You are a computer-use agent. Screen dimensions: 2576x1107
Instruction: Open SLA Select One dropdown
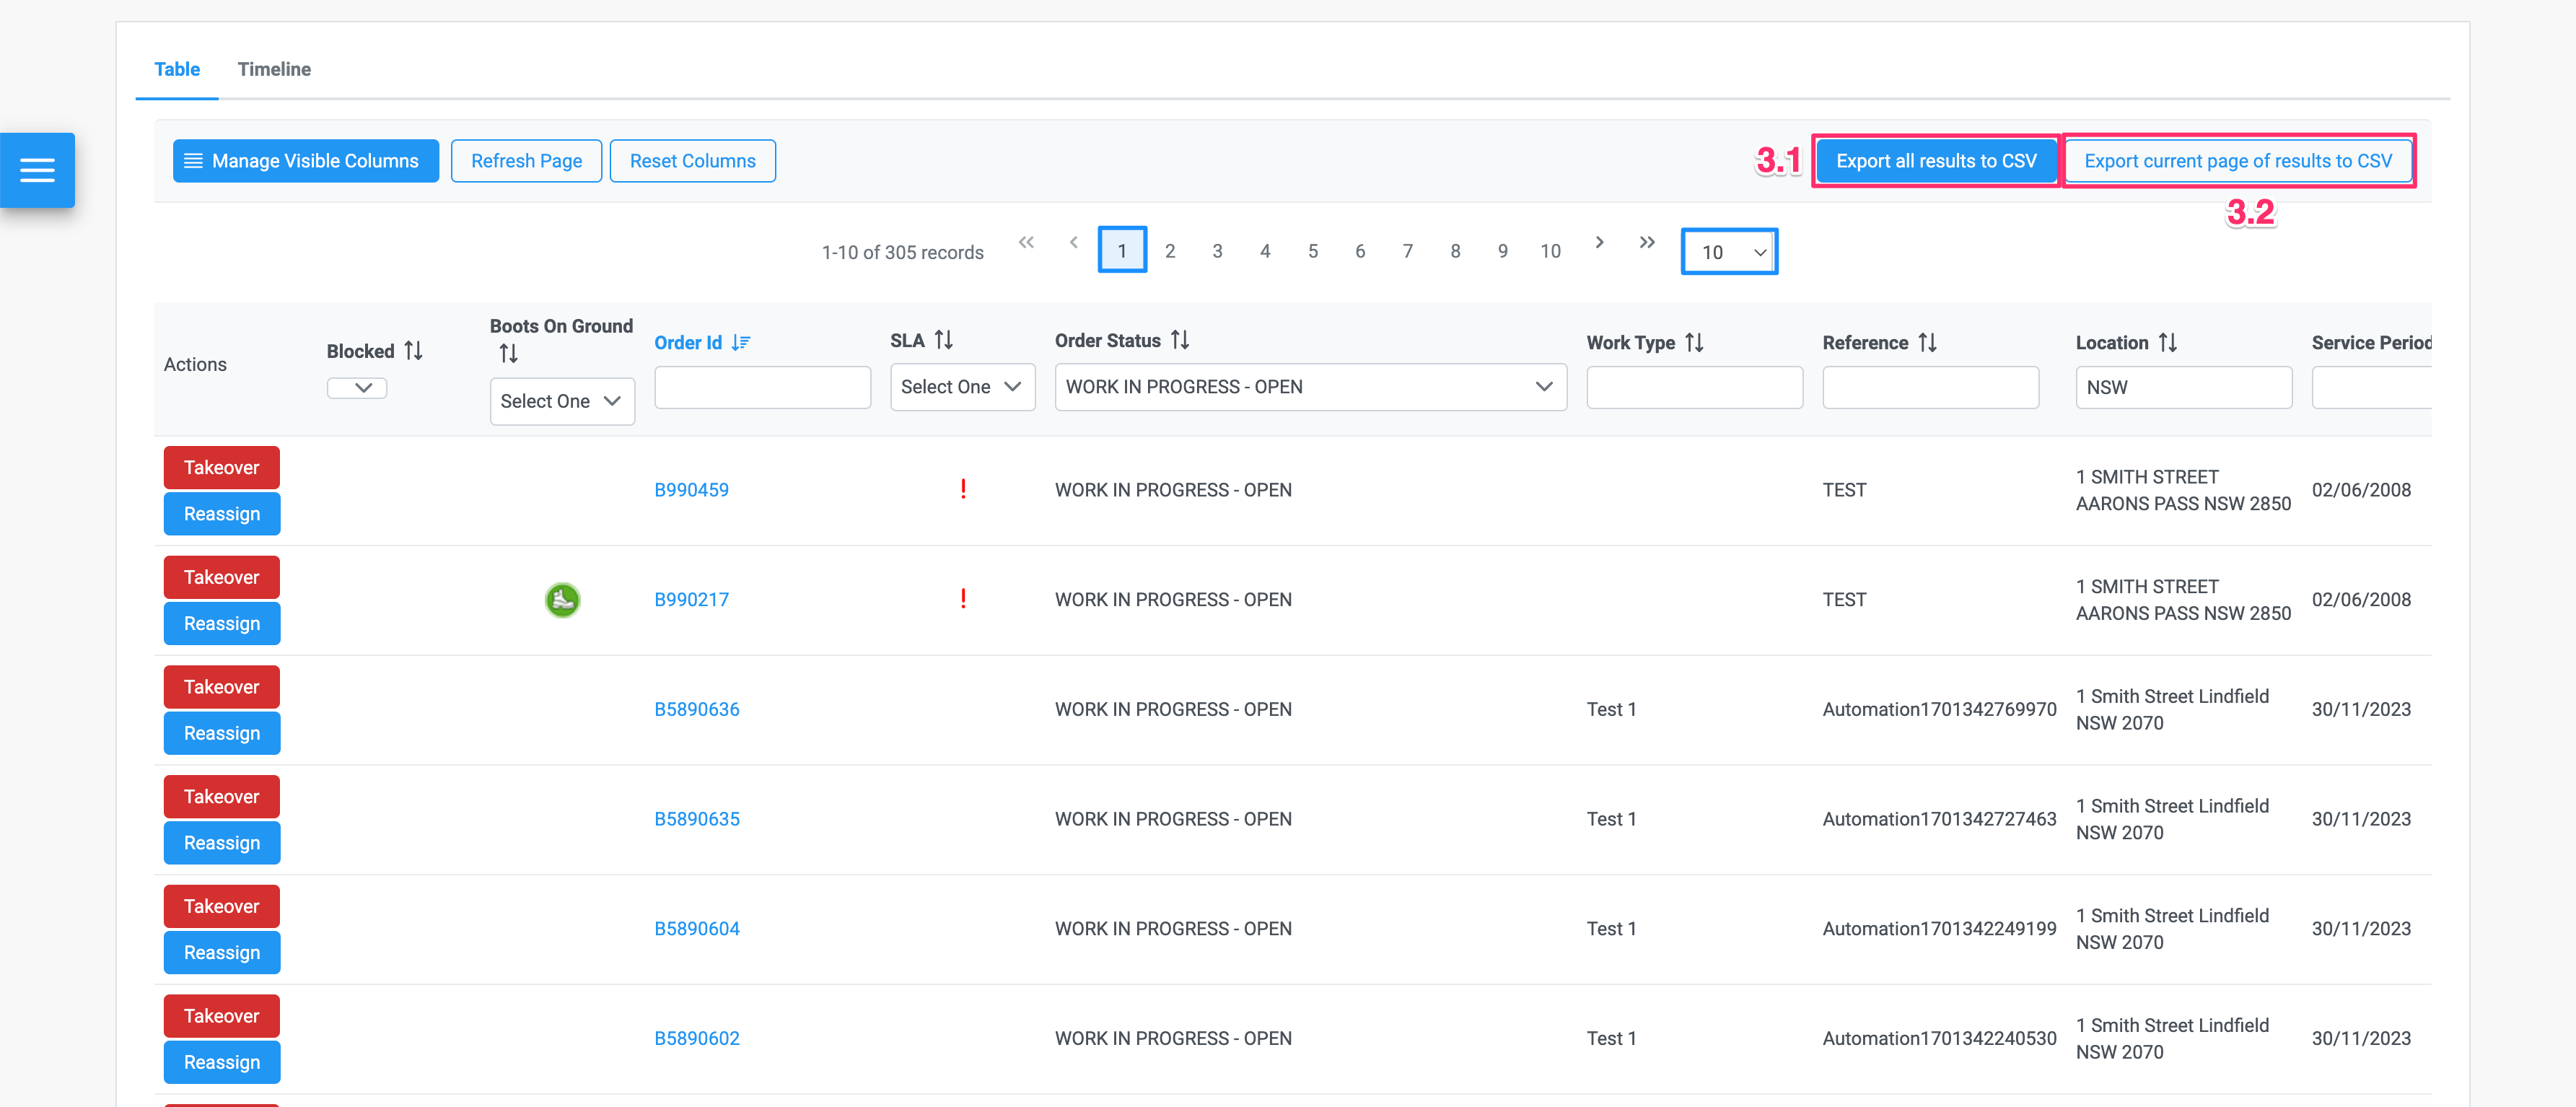962,387
